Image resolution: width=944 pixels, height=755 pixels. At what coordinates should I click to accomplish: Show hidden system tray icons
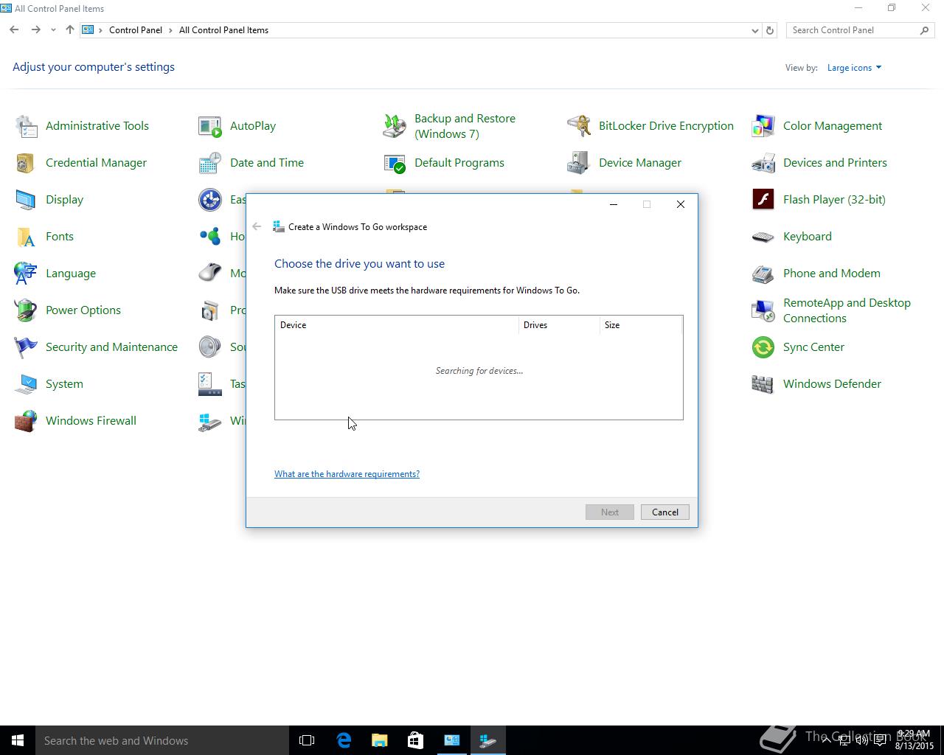(826, 740)
